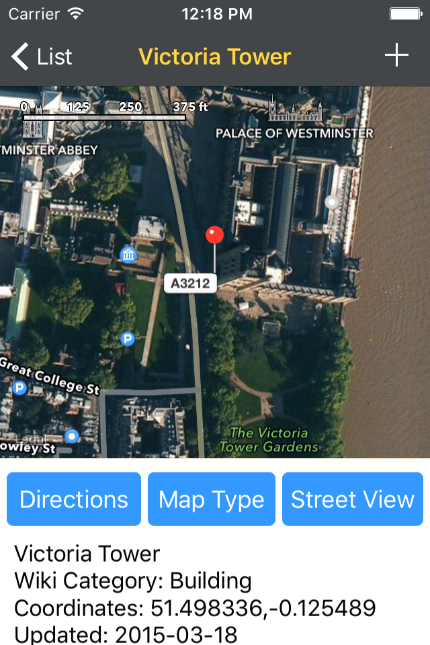
Task: Tap the A3212 road label
Action: [x=190, y=284]
